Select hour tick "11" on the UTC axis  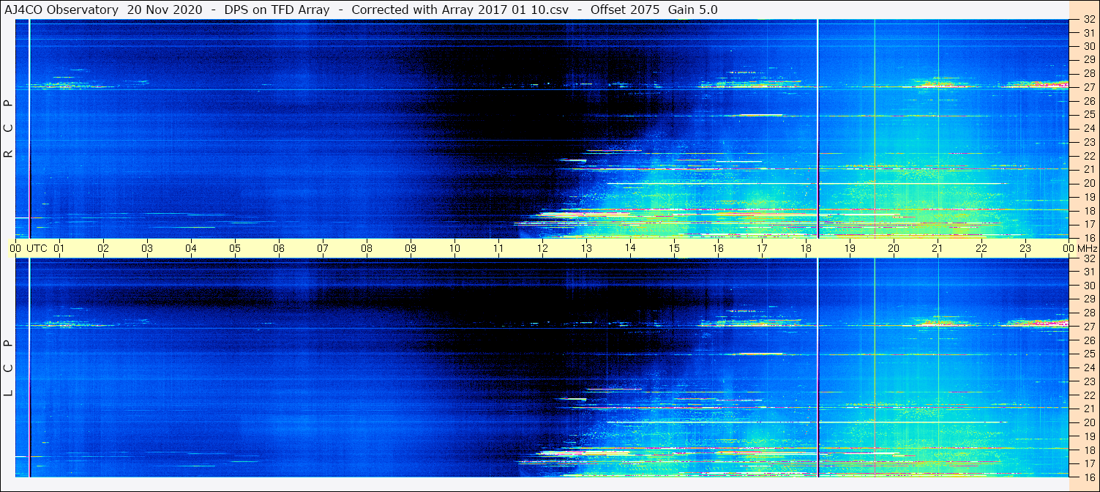coord(498,247)
